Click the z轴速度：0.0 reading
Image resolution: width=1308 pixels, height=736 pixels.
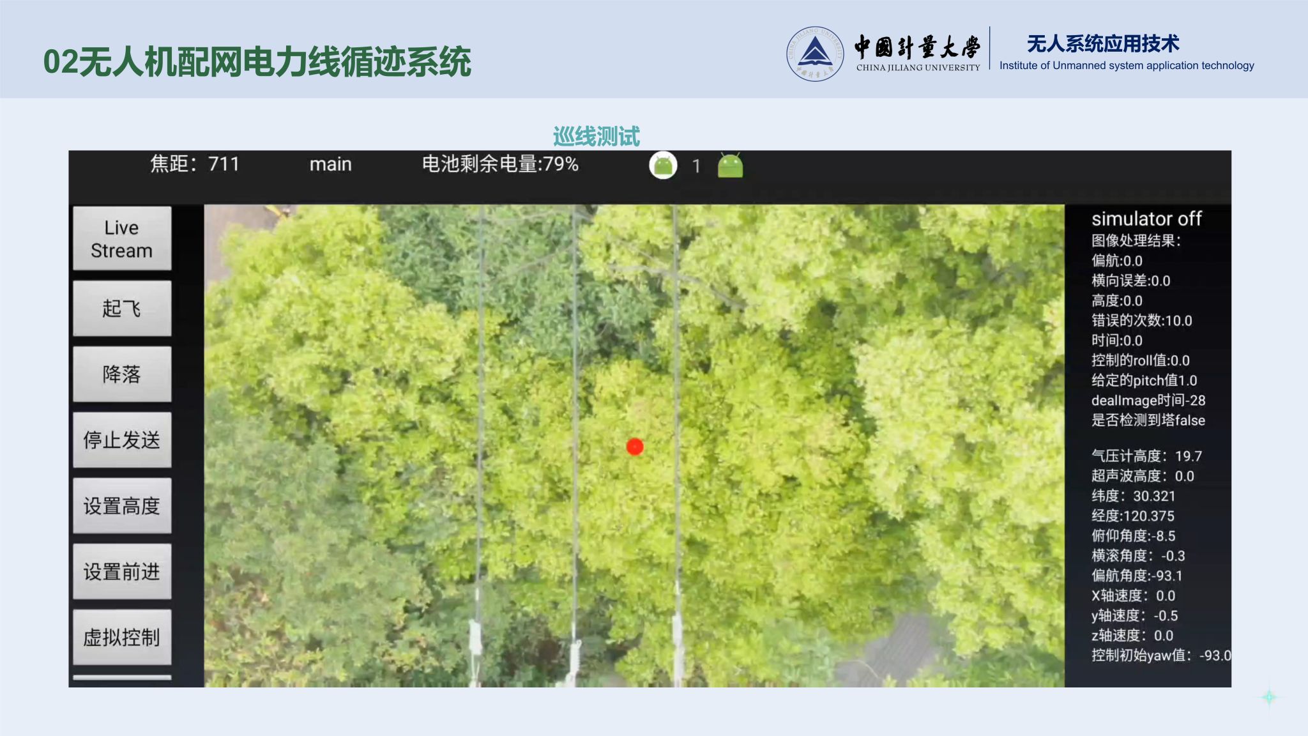point(1132,636)
